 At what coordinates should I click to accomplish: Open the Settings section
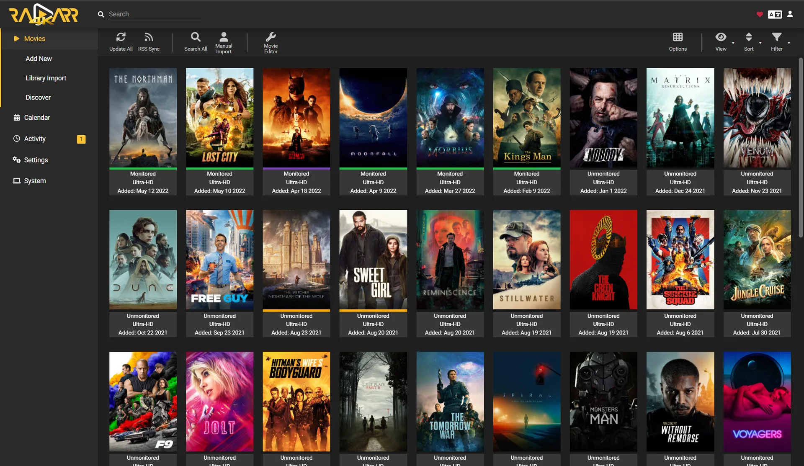(36, 160)
